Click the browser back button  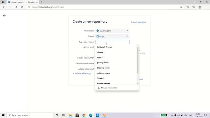click(4, 7)
